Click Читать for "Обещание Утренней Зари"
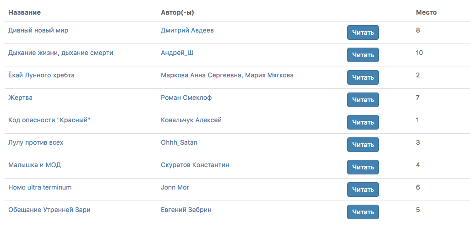The height and width of the screenshot is (239, 470). point(363,212)
